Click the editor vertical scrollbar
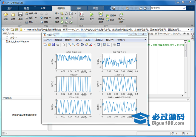The height and width of the screenshot is (137, 196). click(x=186, y=51)
